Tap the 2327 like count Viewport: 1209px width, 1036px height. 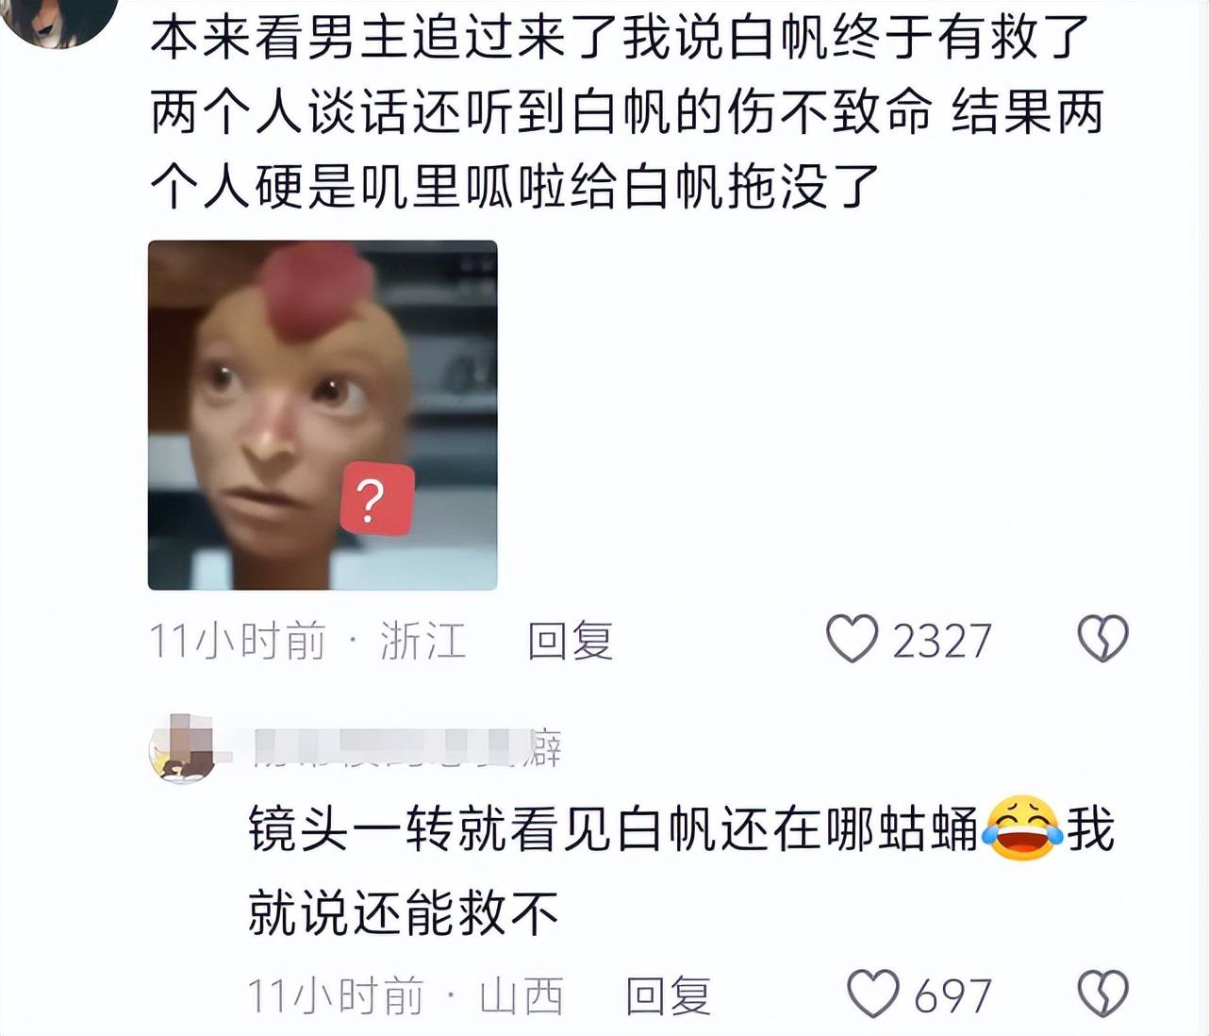coord(941,642)
